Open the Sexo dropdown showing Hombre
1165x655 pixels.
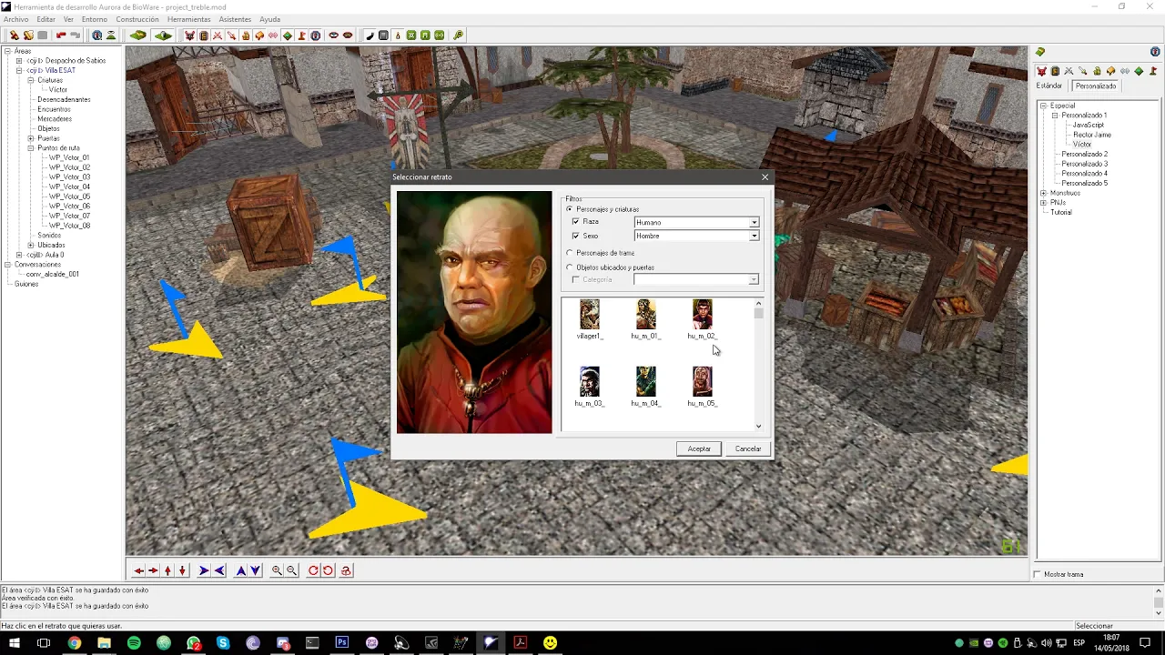[754, 236]
